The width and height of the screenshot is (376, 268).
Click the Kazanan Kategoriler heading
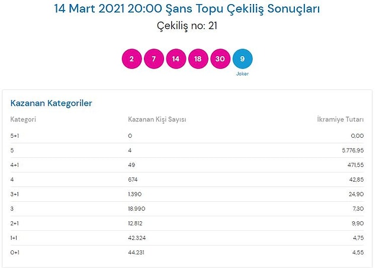[x=51, y=103]
